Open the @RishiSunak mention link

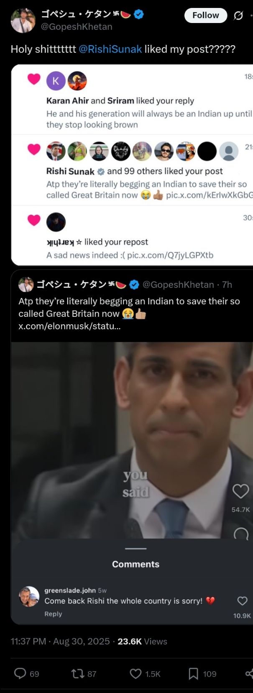click(x=110, y=49)
